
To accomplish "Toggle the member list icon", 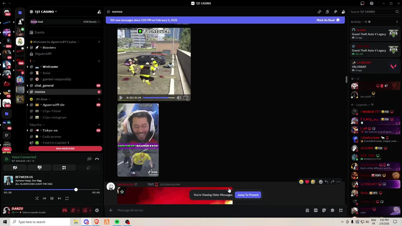I will [x=343, y=12].
